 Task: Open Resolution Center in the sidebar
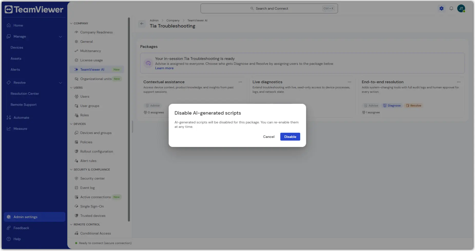coord(25,94)
